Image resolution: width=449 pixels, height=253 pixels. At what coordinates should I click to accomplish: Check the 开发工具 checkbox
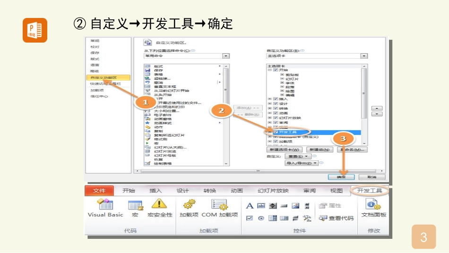point(276,132)
